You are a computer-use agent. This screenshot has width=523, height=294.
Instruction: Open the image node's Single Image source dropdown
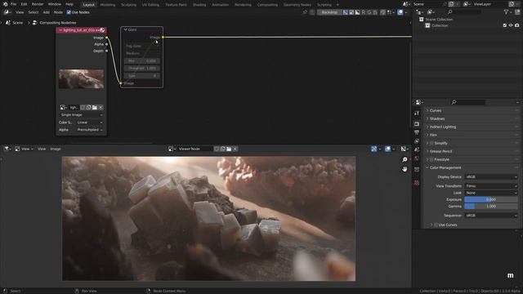point(82,114)
